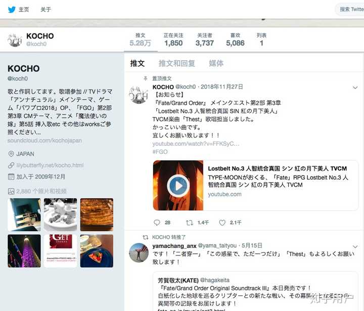This screenshot has height=311, width=364.
Task: Like the pinned tweet
Action: (x=222, y=223)
